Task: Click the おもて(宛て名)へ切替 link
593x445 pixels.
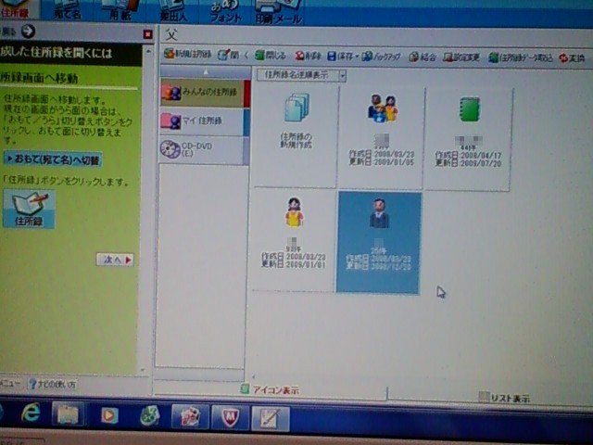Action: coord(53,159)
